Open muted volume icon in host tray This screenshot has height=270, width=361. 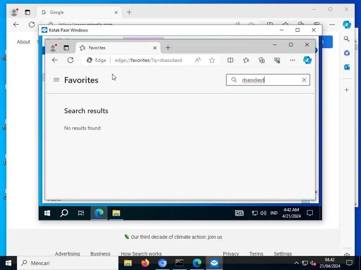(313, 263)
